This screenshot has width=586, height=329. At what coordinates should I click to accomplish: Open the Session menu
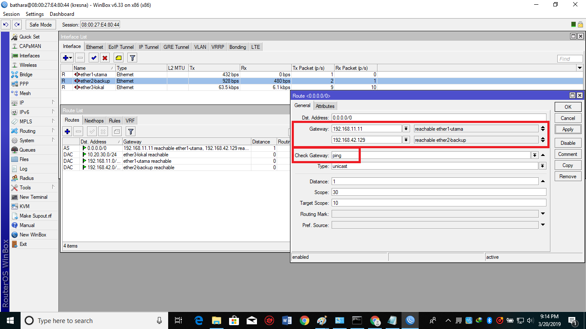[11, 14]
